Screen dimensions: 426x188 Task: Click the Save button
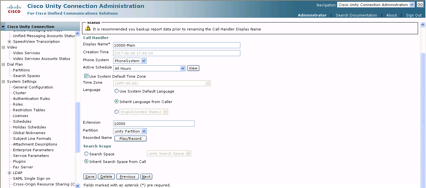(x=90, y=177)
